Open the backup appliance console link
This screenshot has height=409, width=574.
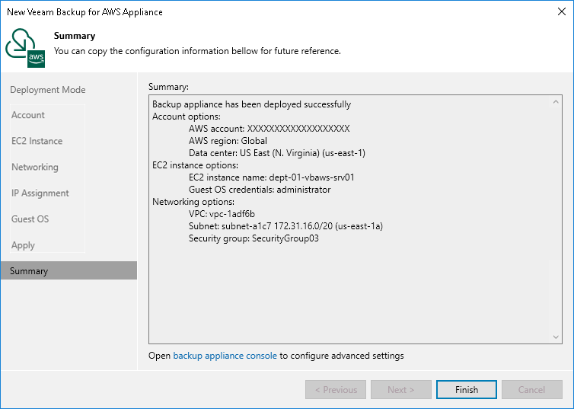(225, 356)
